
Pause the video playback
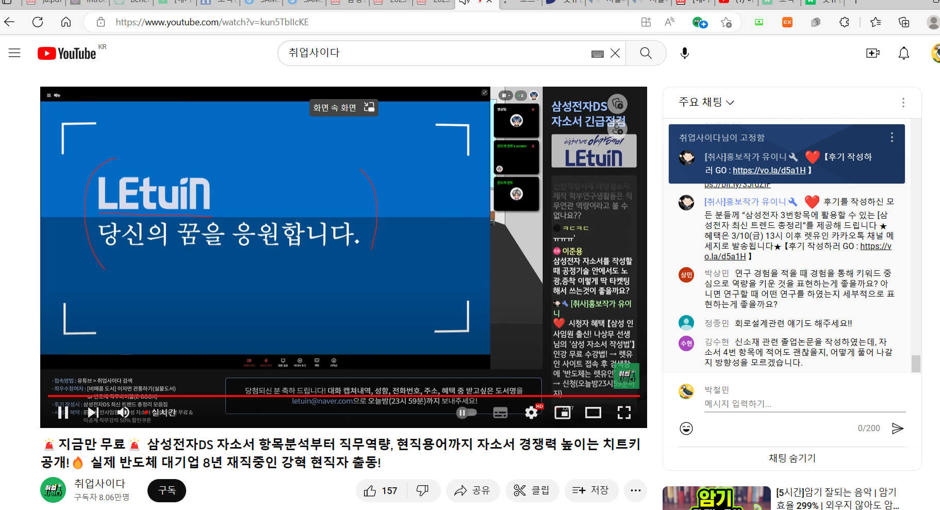click(63, 413)
